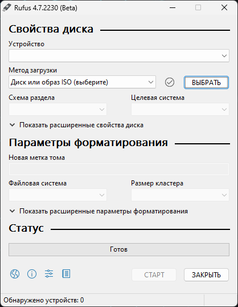Expand Показать расширенные параметры форматирования
Image resolution: width=238 pixels, height=307 pixels.
pyautogui.click(x=99, y=211)
